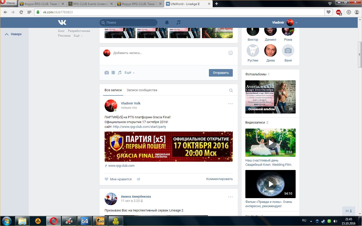The height and width of the screenshot is (226, 362).
Task: Open options menu on Vladimir Volk's post
Action: click(x=230, y=104)
